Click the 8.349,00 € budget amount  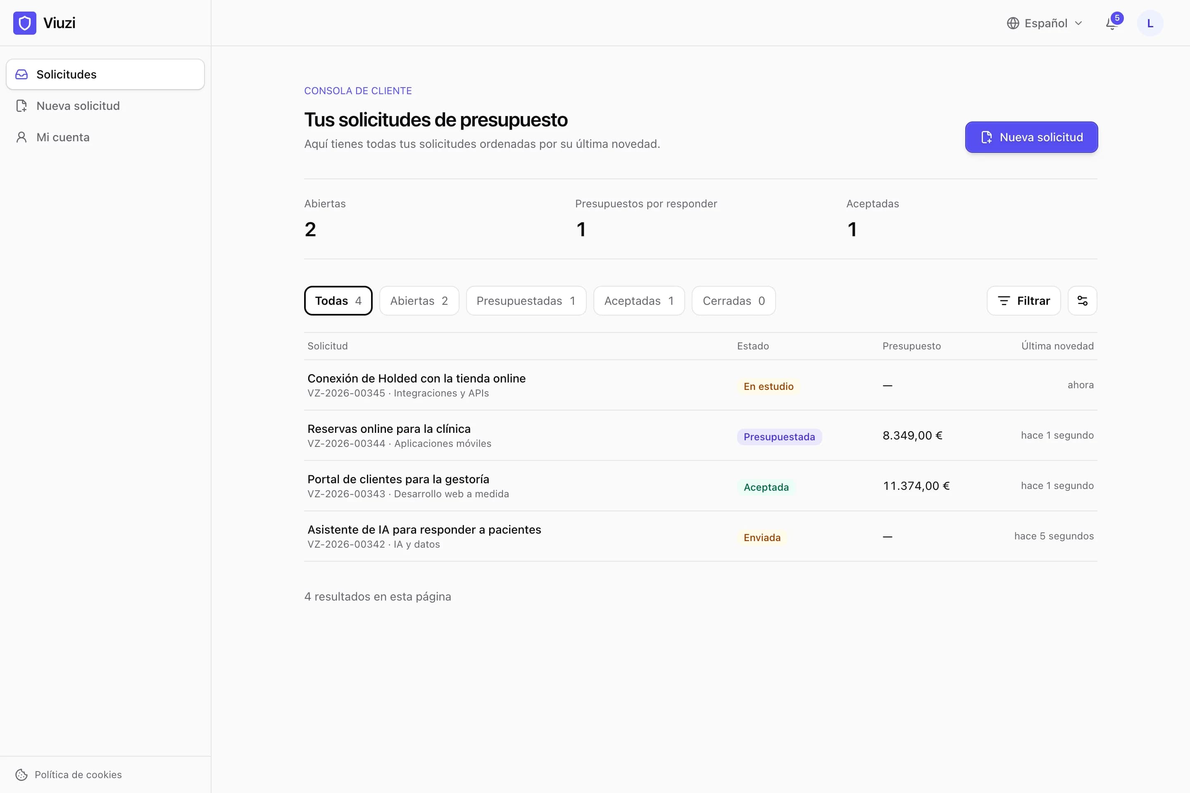pyautogui.click(x=912, y=435)
